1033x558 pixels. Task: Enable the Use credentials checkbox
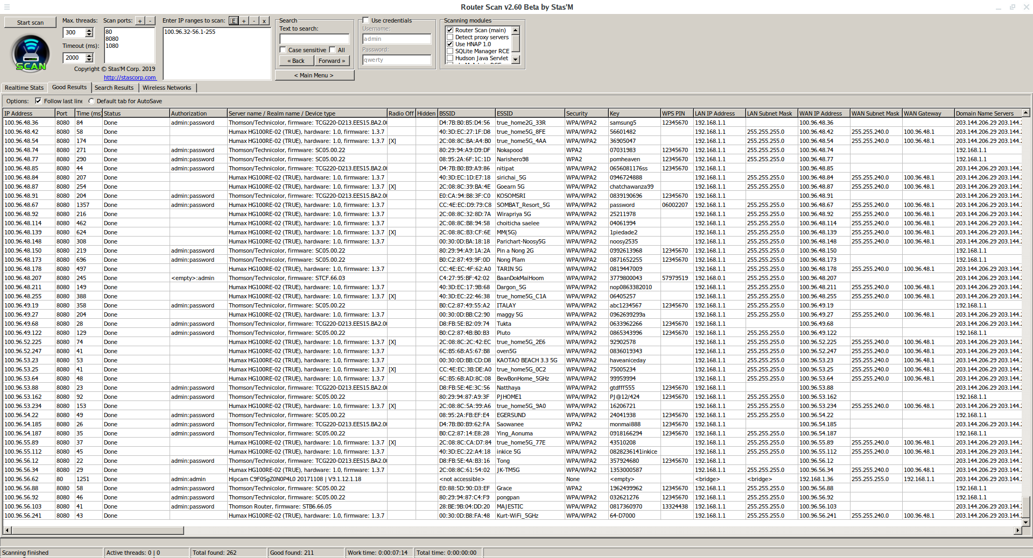(366, 20)
